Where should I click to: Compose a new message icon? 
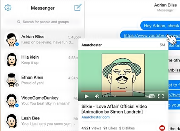(x=78, y=7)
